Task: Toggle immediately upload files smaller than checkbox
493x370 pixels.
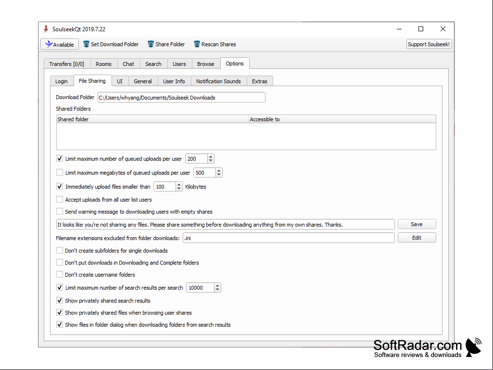Action: [x=60, y=186]
